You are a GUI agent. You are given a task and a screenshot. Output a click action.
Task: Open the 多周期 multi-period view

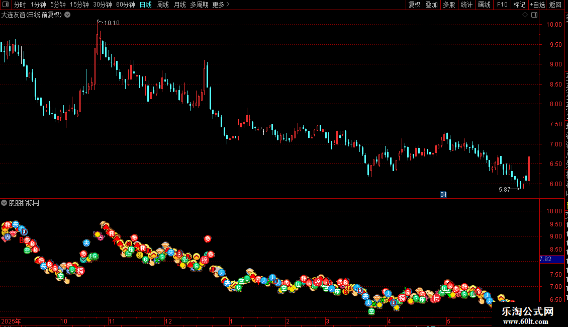pos(199,5)
